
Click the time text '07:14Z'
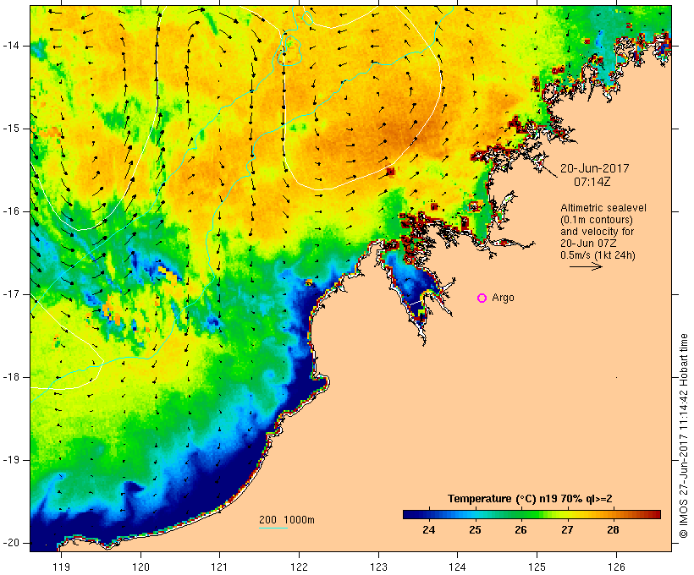click(592, 182)
